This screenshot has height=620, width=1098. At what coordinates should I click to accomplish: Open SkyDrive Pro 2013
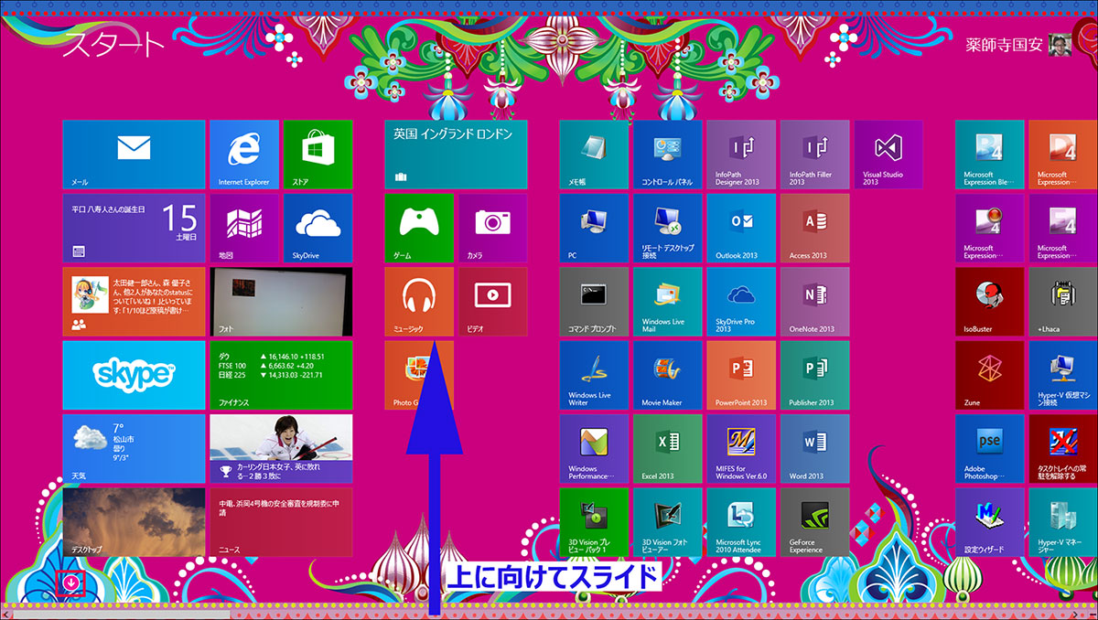741,301
